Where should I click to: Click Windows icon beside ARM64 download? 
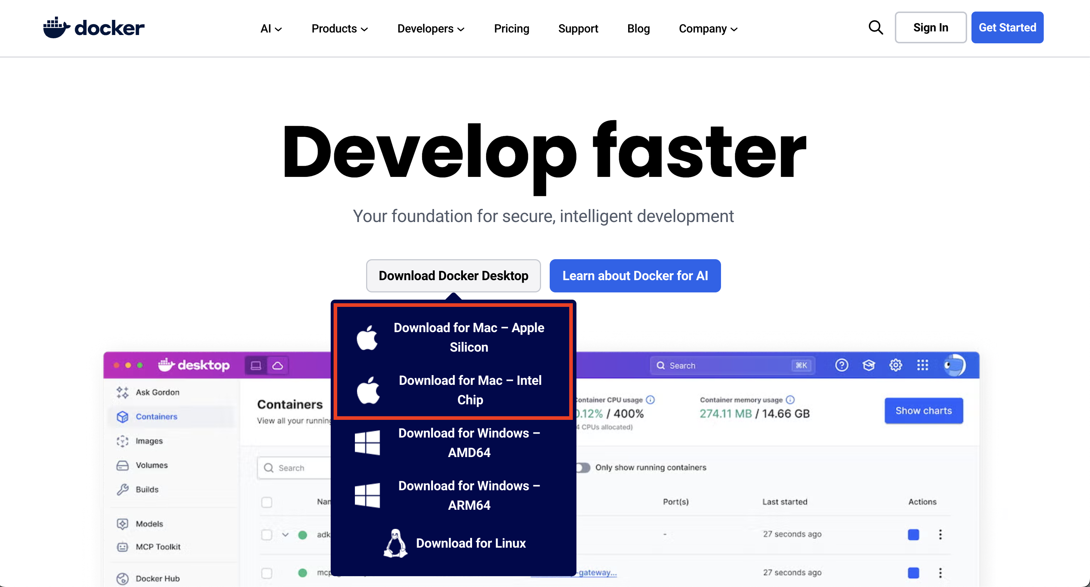[x=367, y=495]
